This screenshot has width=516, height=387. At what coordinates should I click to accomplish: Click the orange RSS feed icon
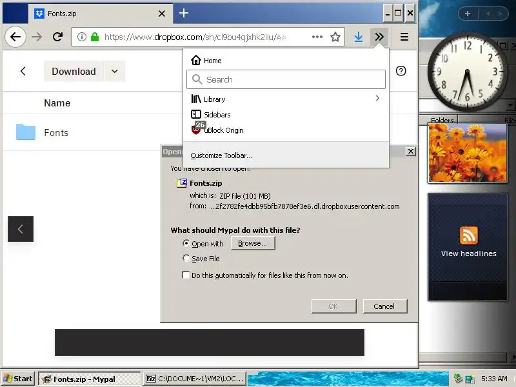pos(469,235)
